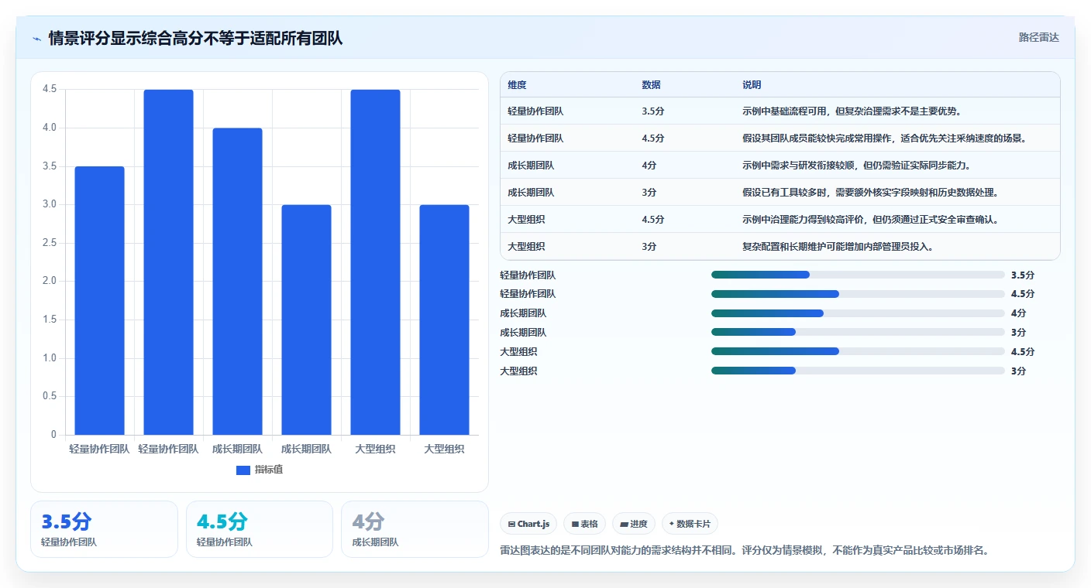
Task: Toggle the blue 指标值 legend swatch
Action: click(x=243, y=470)
